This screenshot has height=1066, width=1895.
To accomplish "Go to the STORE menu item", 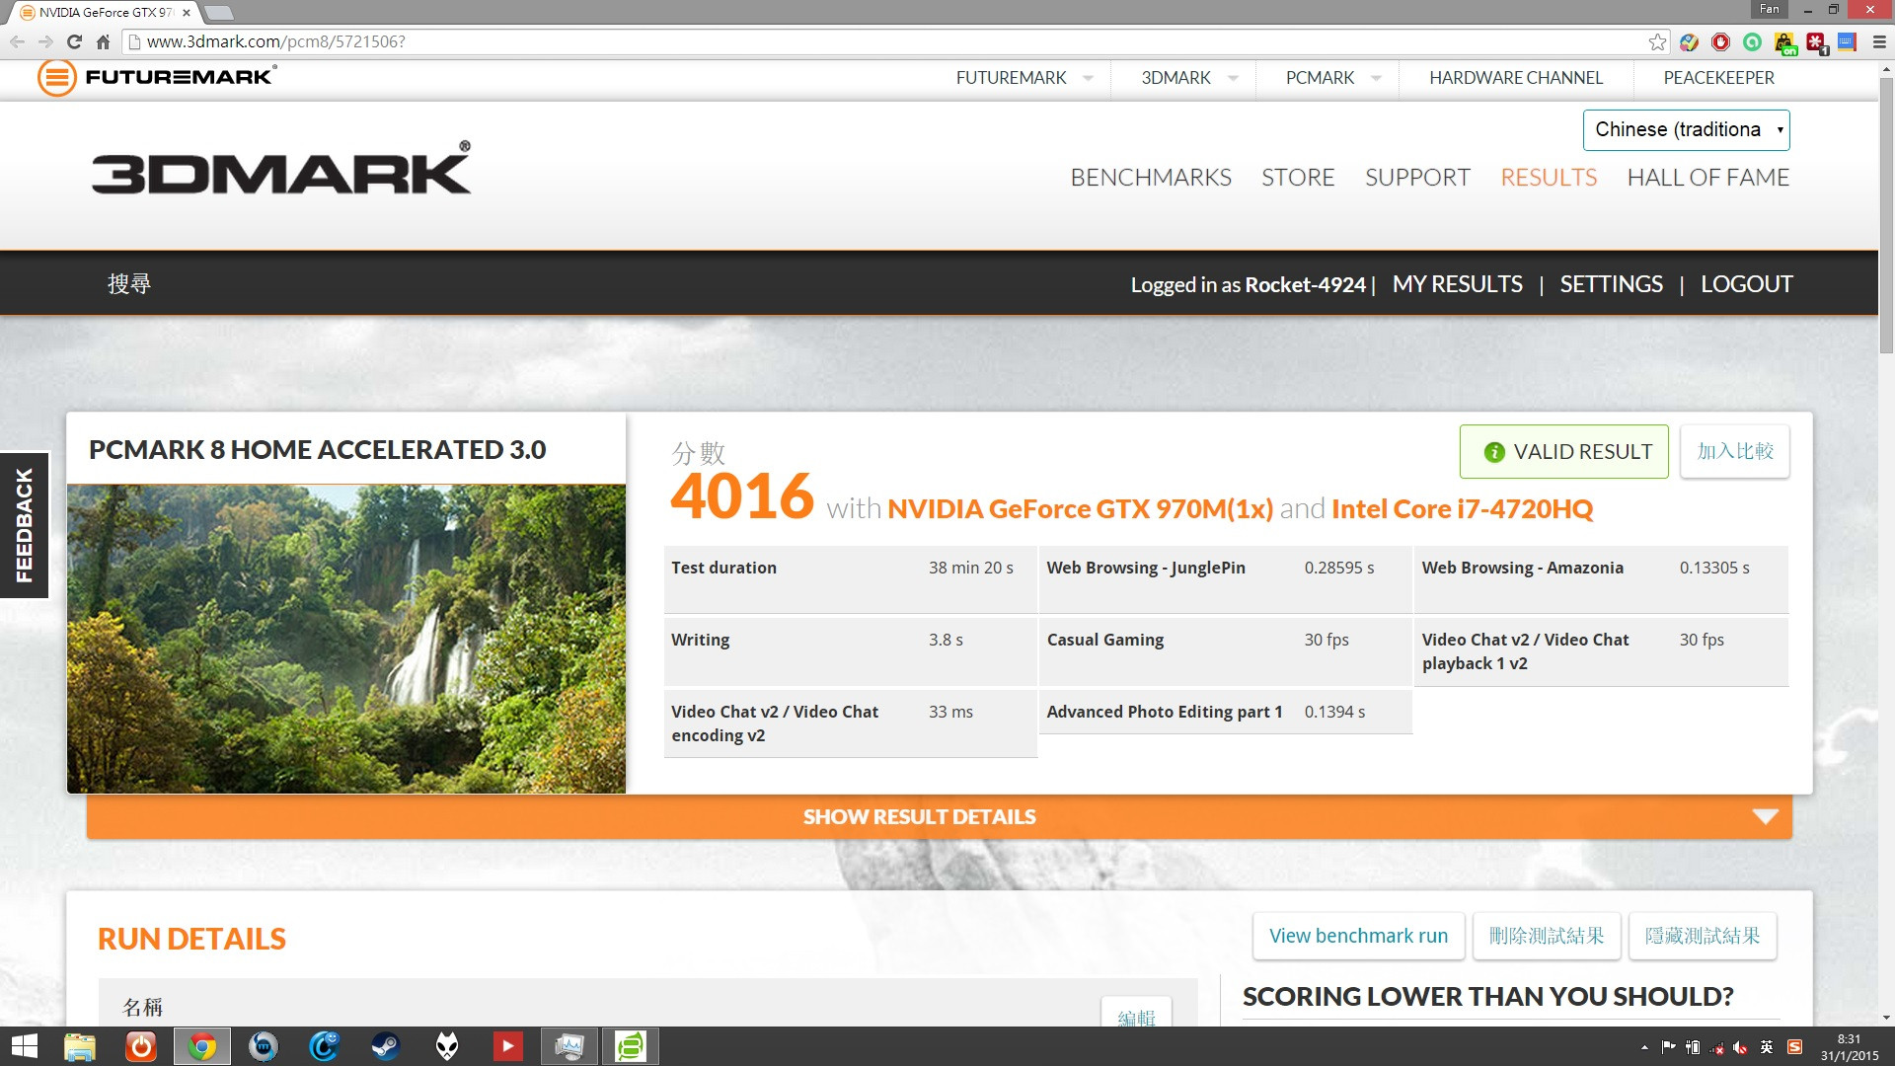I will (1298, 178).
